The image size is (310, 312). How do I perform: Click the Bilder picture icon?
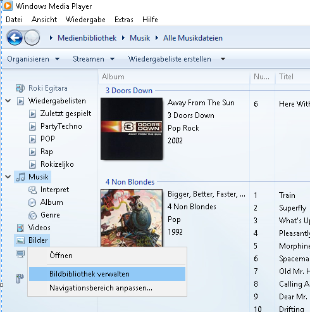(x=20, y=240)
